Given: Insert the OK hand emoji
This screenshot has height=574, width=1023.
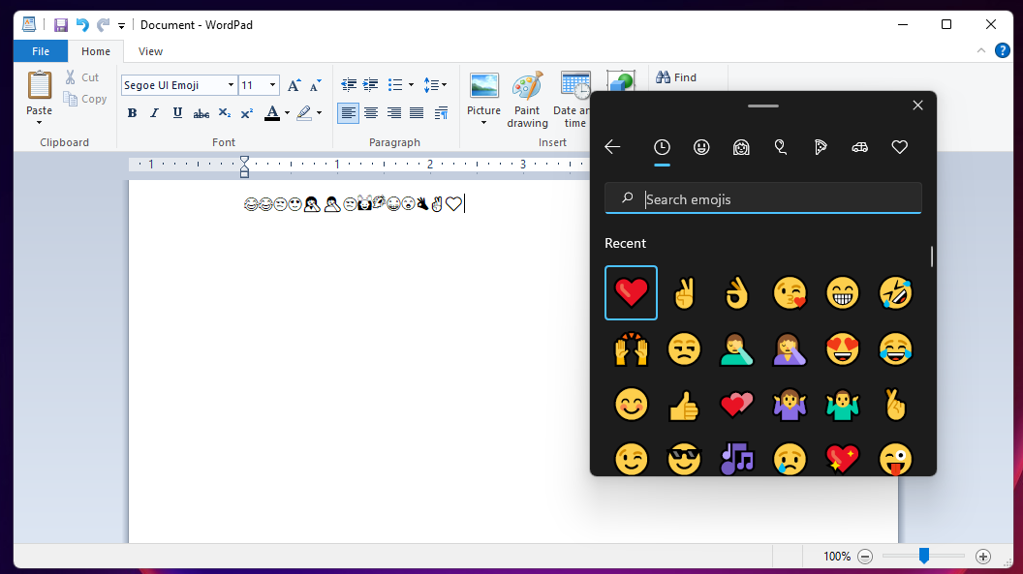Looking at the screenshot, I should pos(736,292).
